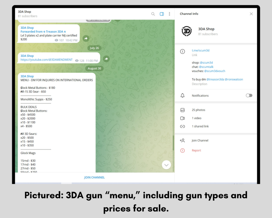Image resolution: width=272 pixels, height=218 pixels.
Task: Open the 25 photos media section
Action: 198,110
